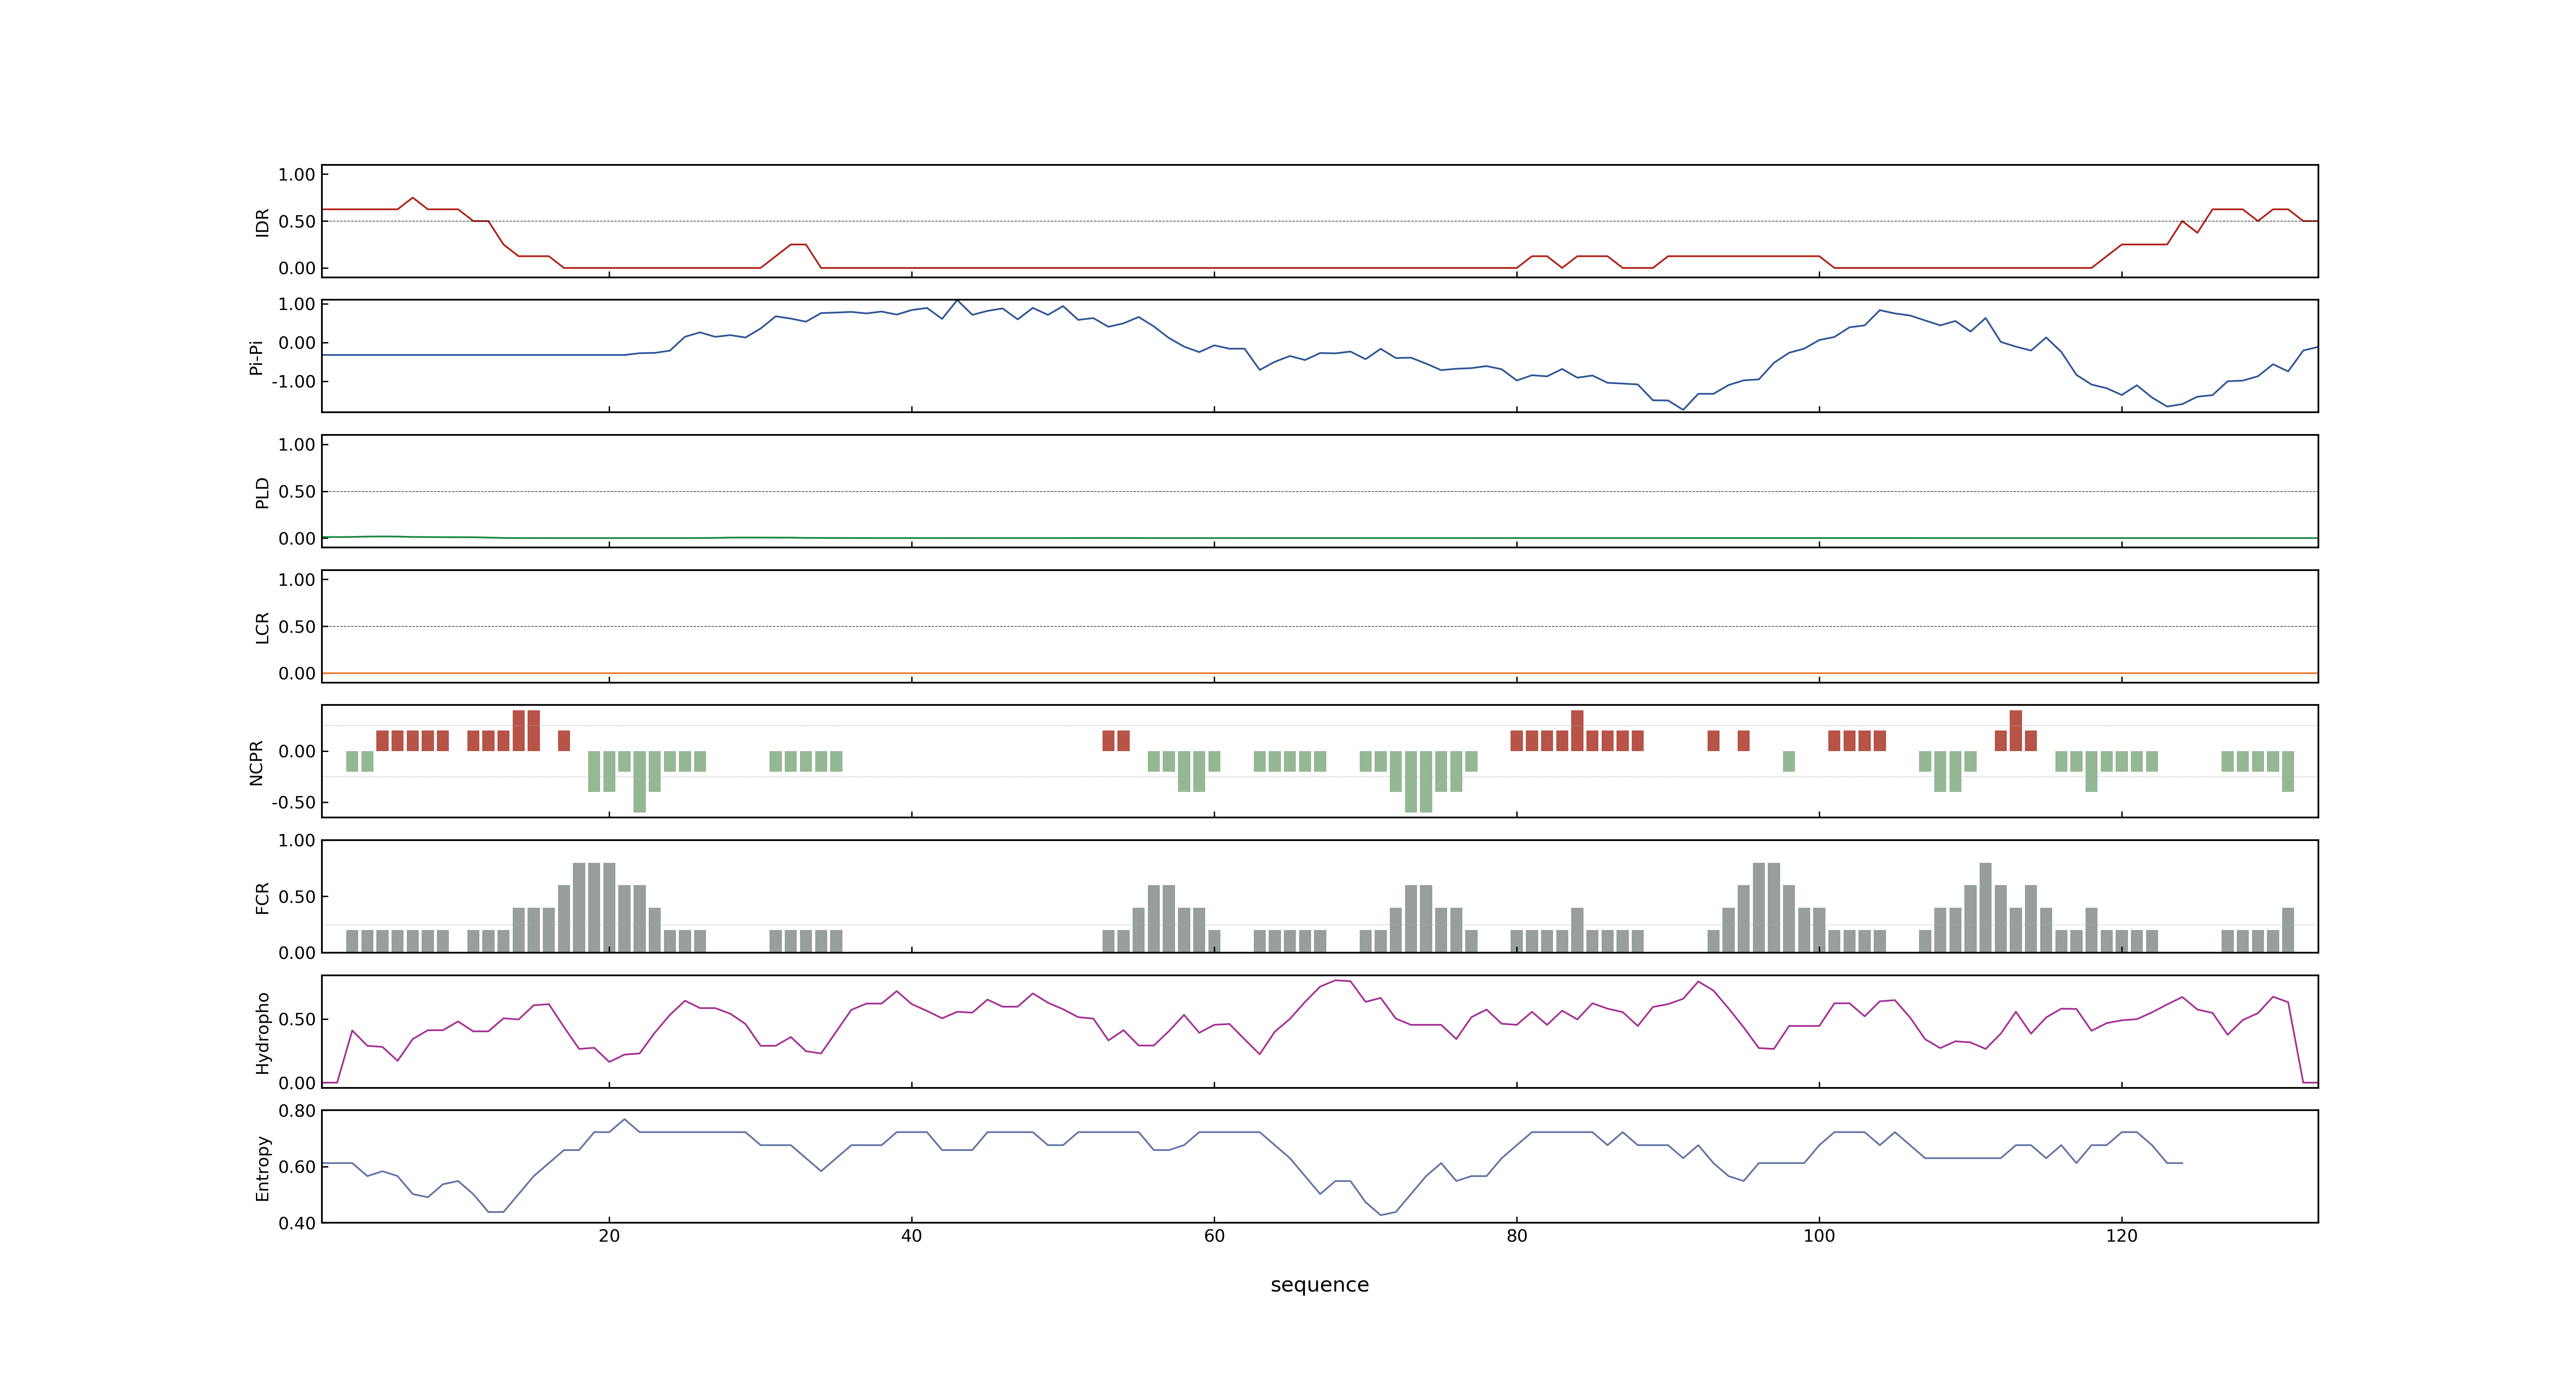Click the Pi-Pi axis label

click(x=256, y=357)
